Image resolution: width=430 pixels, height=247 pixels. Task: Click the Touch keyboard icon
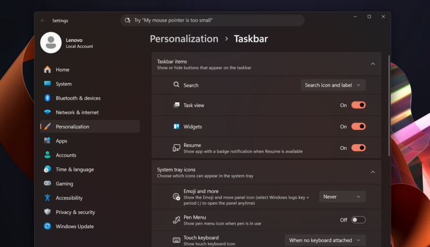point(176,240)
